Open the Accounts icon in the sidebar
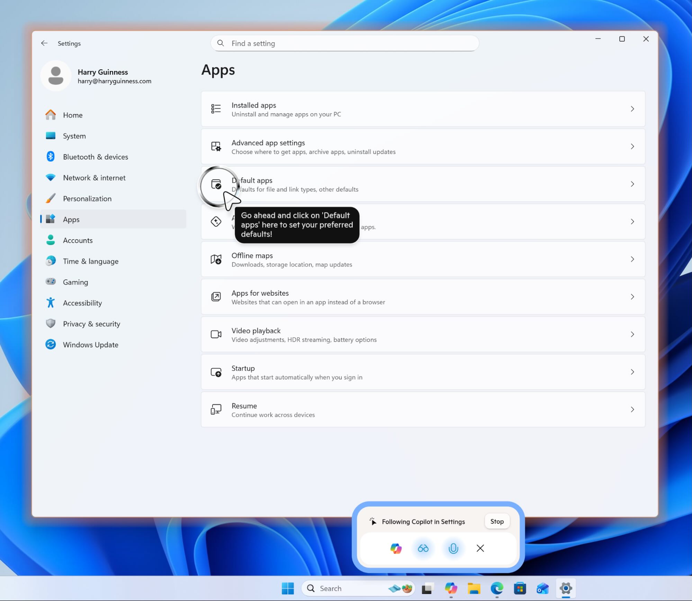The height and width of the screenshot is (601, 692). [x=51, y=240]
